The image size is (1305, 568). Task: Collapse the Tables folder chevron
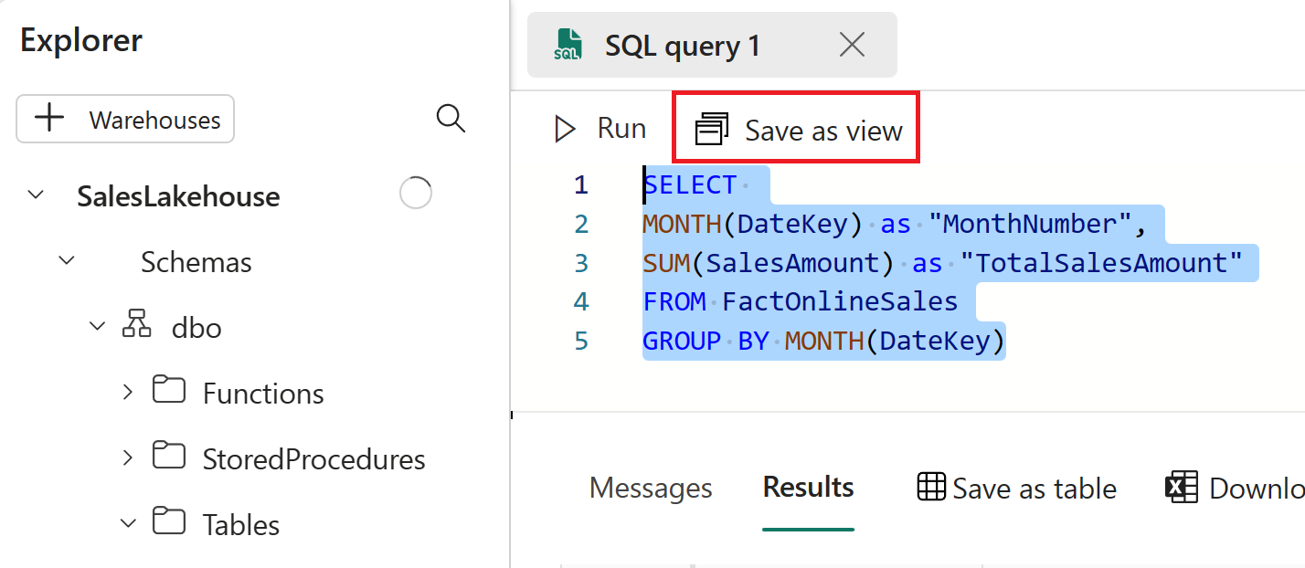tap(129, 523)
